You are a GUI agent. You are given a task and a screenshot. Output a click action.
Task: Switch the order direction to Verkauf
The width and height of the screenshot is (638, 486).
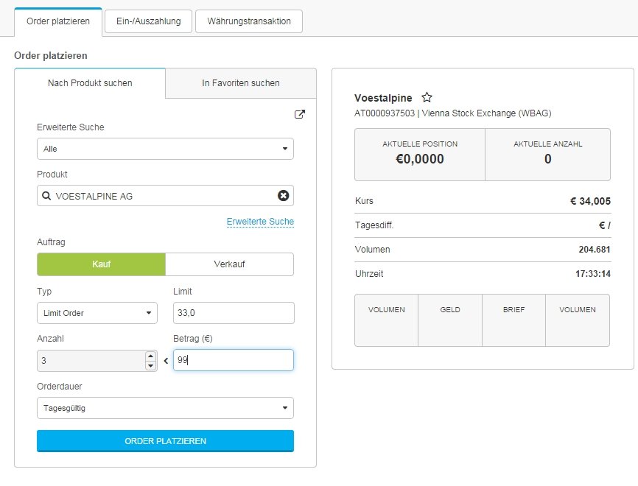229,264
